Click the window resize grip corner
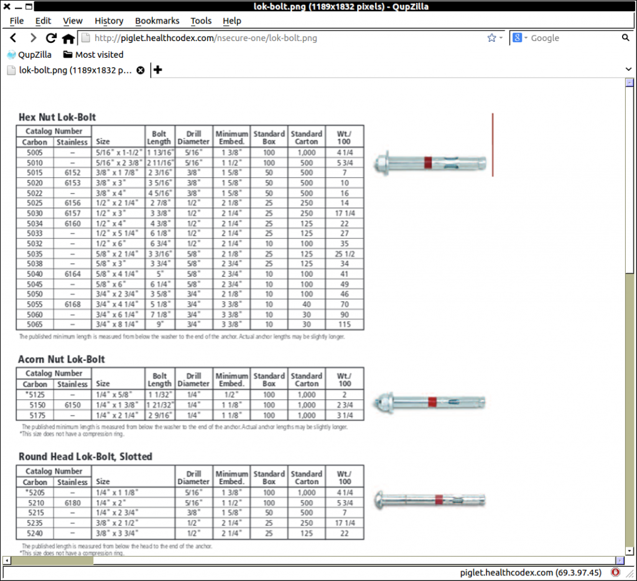This screenshot has height=581, width=637. 630,574
